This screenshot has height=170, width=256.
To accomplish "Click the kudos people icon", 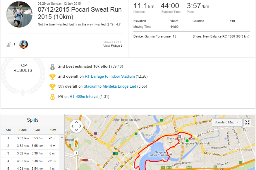I will [x=9, y=44].
